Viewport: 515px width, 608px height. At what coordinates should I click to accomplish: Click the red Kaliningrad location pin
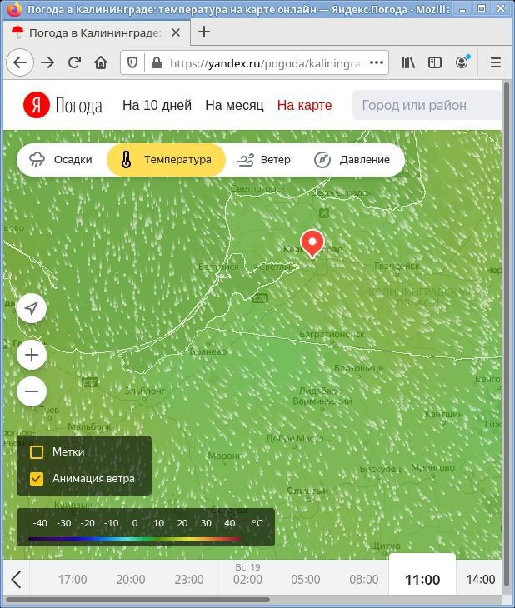[x=312, y=243]
